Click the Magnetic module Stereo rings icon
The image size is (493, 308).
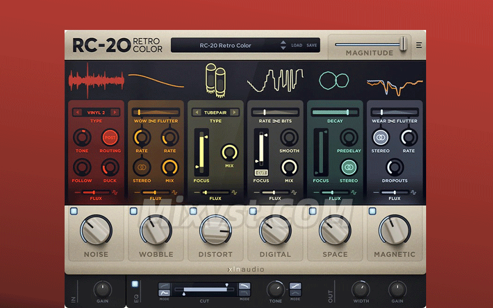pyautogui.click(x=380, y=137)
